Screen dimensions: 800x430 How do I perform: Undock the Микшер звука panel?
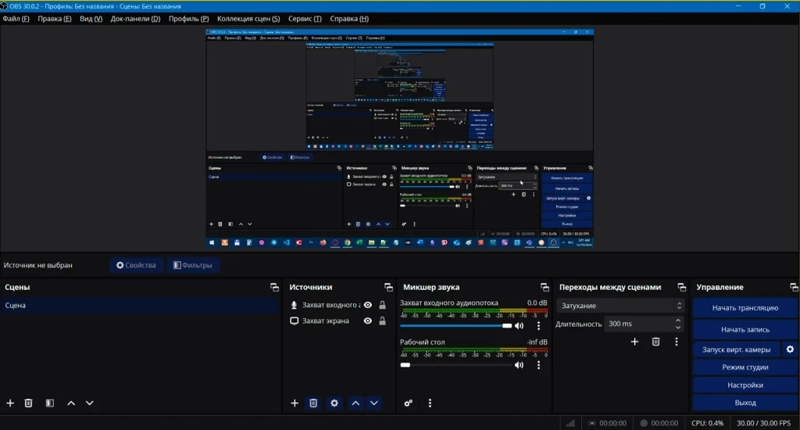(x=545, y=287)
